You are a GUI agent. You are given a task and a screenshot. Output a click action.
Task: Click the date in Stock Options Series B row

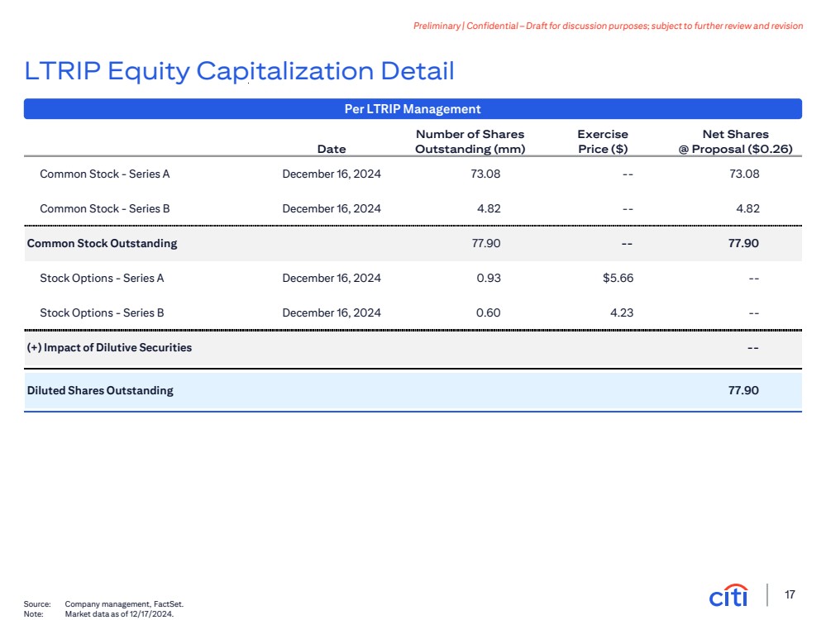(332, 313)
